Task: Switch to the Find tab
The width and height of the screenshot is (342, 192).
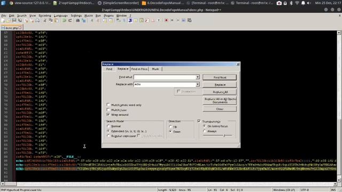Action: coord(109,69)
